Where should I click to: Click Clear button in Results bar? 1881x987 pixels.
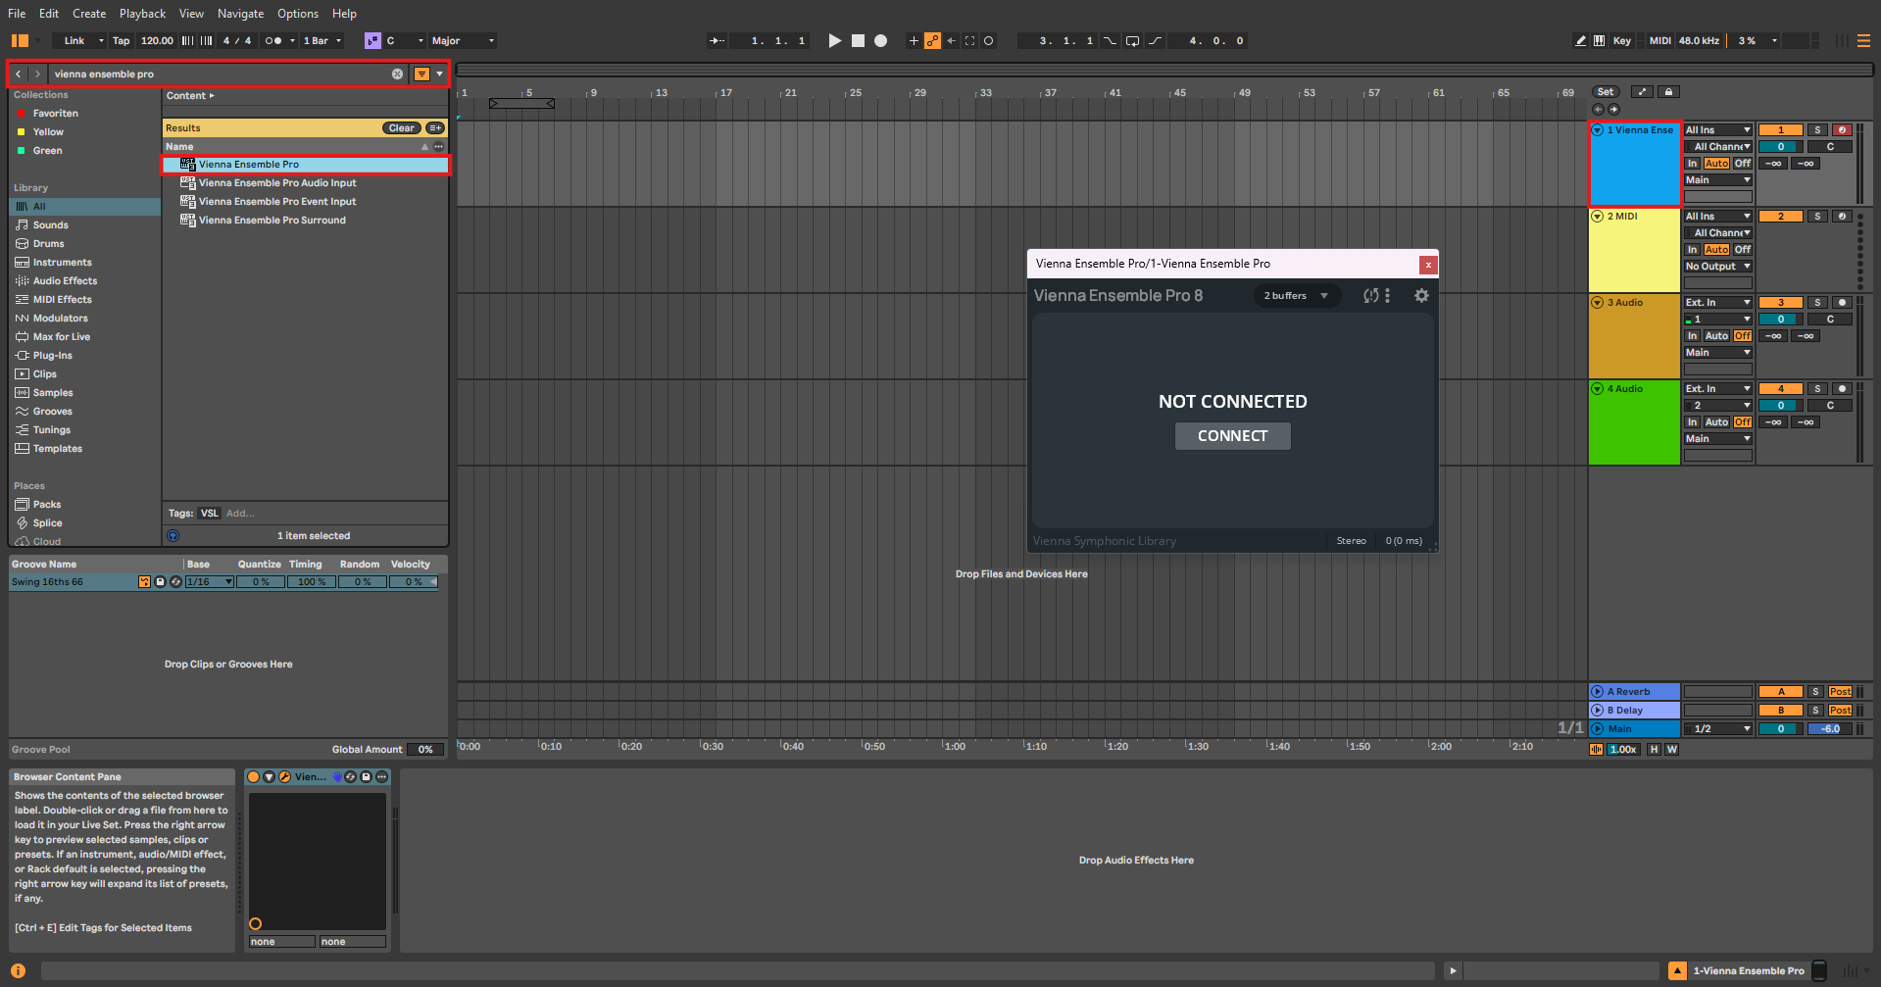(401, 128)
